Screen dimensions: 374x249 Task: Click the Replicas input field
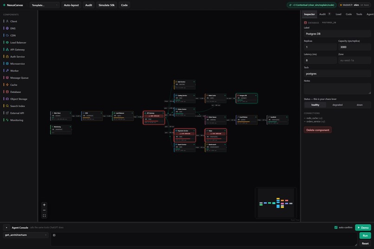tap(320, 47)
